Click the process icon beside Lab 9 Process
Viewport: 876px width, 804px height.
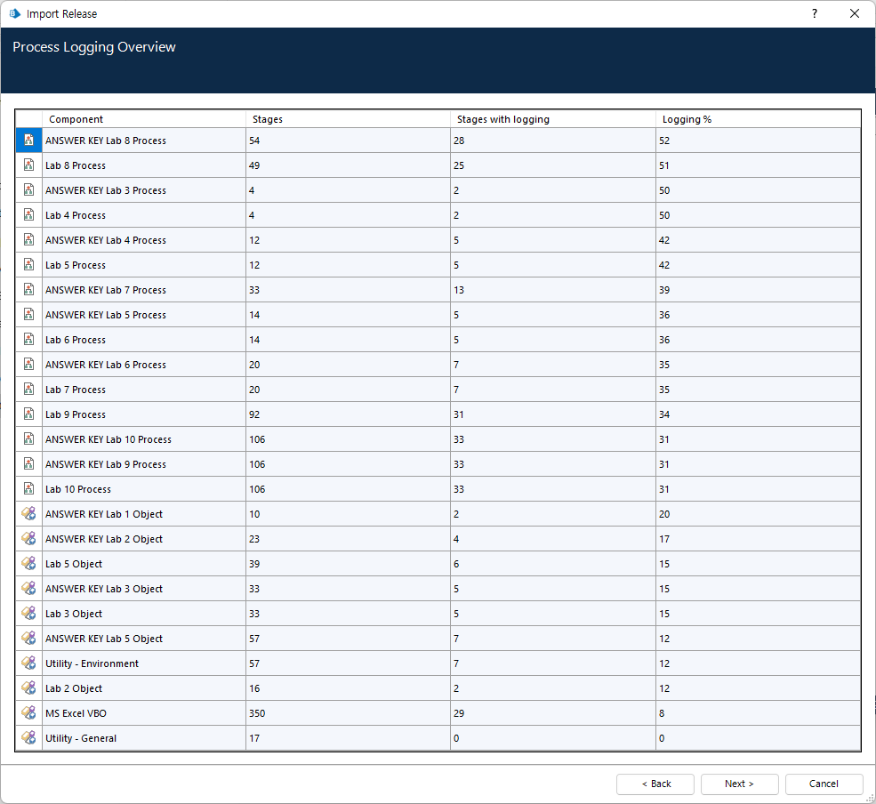(x=28, y=414)
